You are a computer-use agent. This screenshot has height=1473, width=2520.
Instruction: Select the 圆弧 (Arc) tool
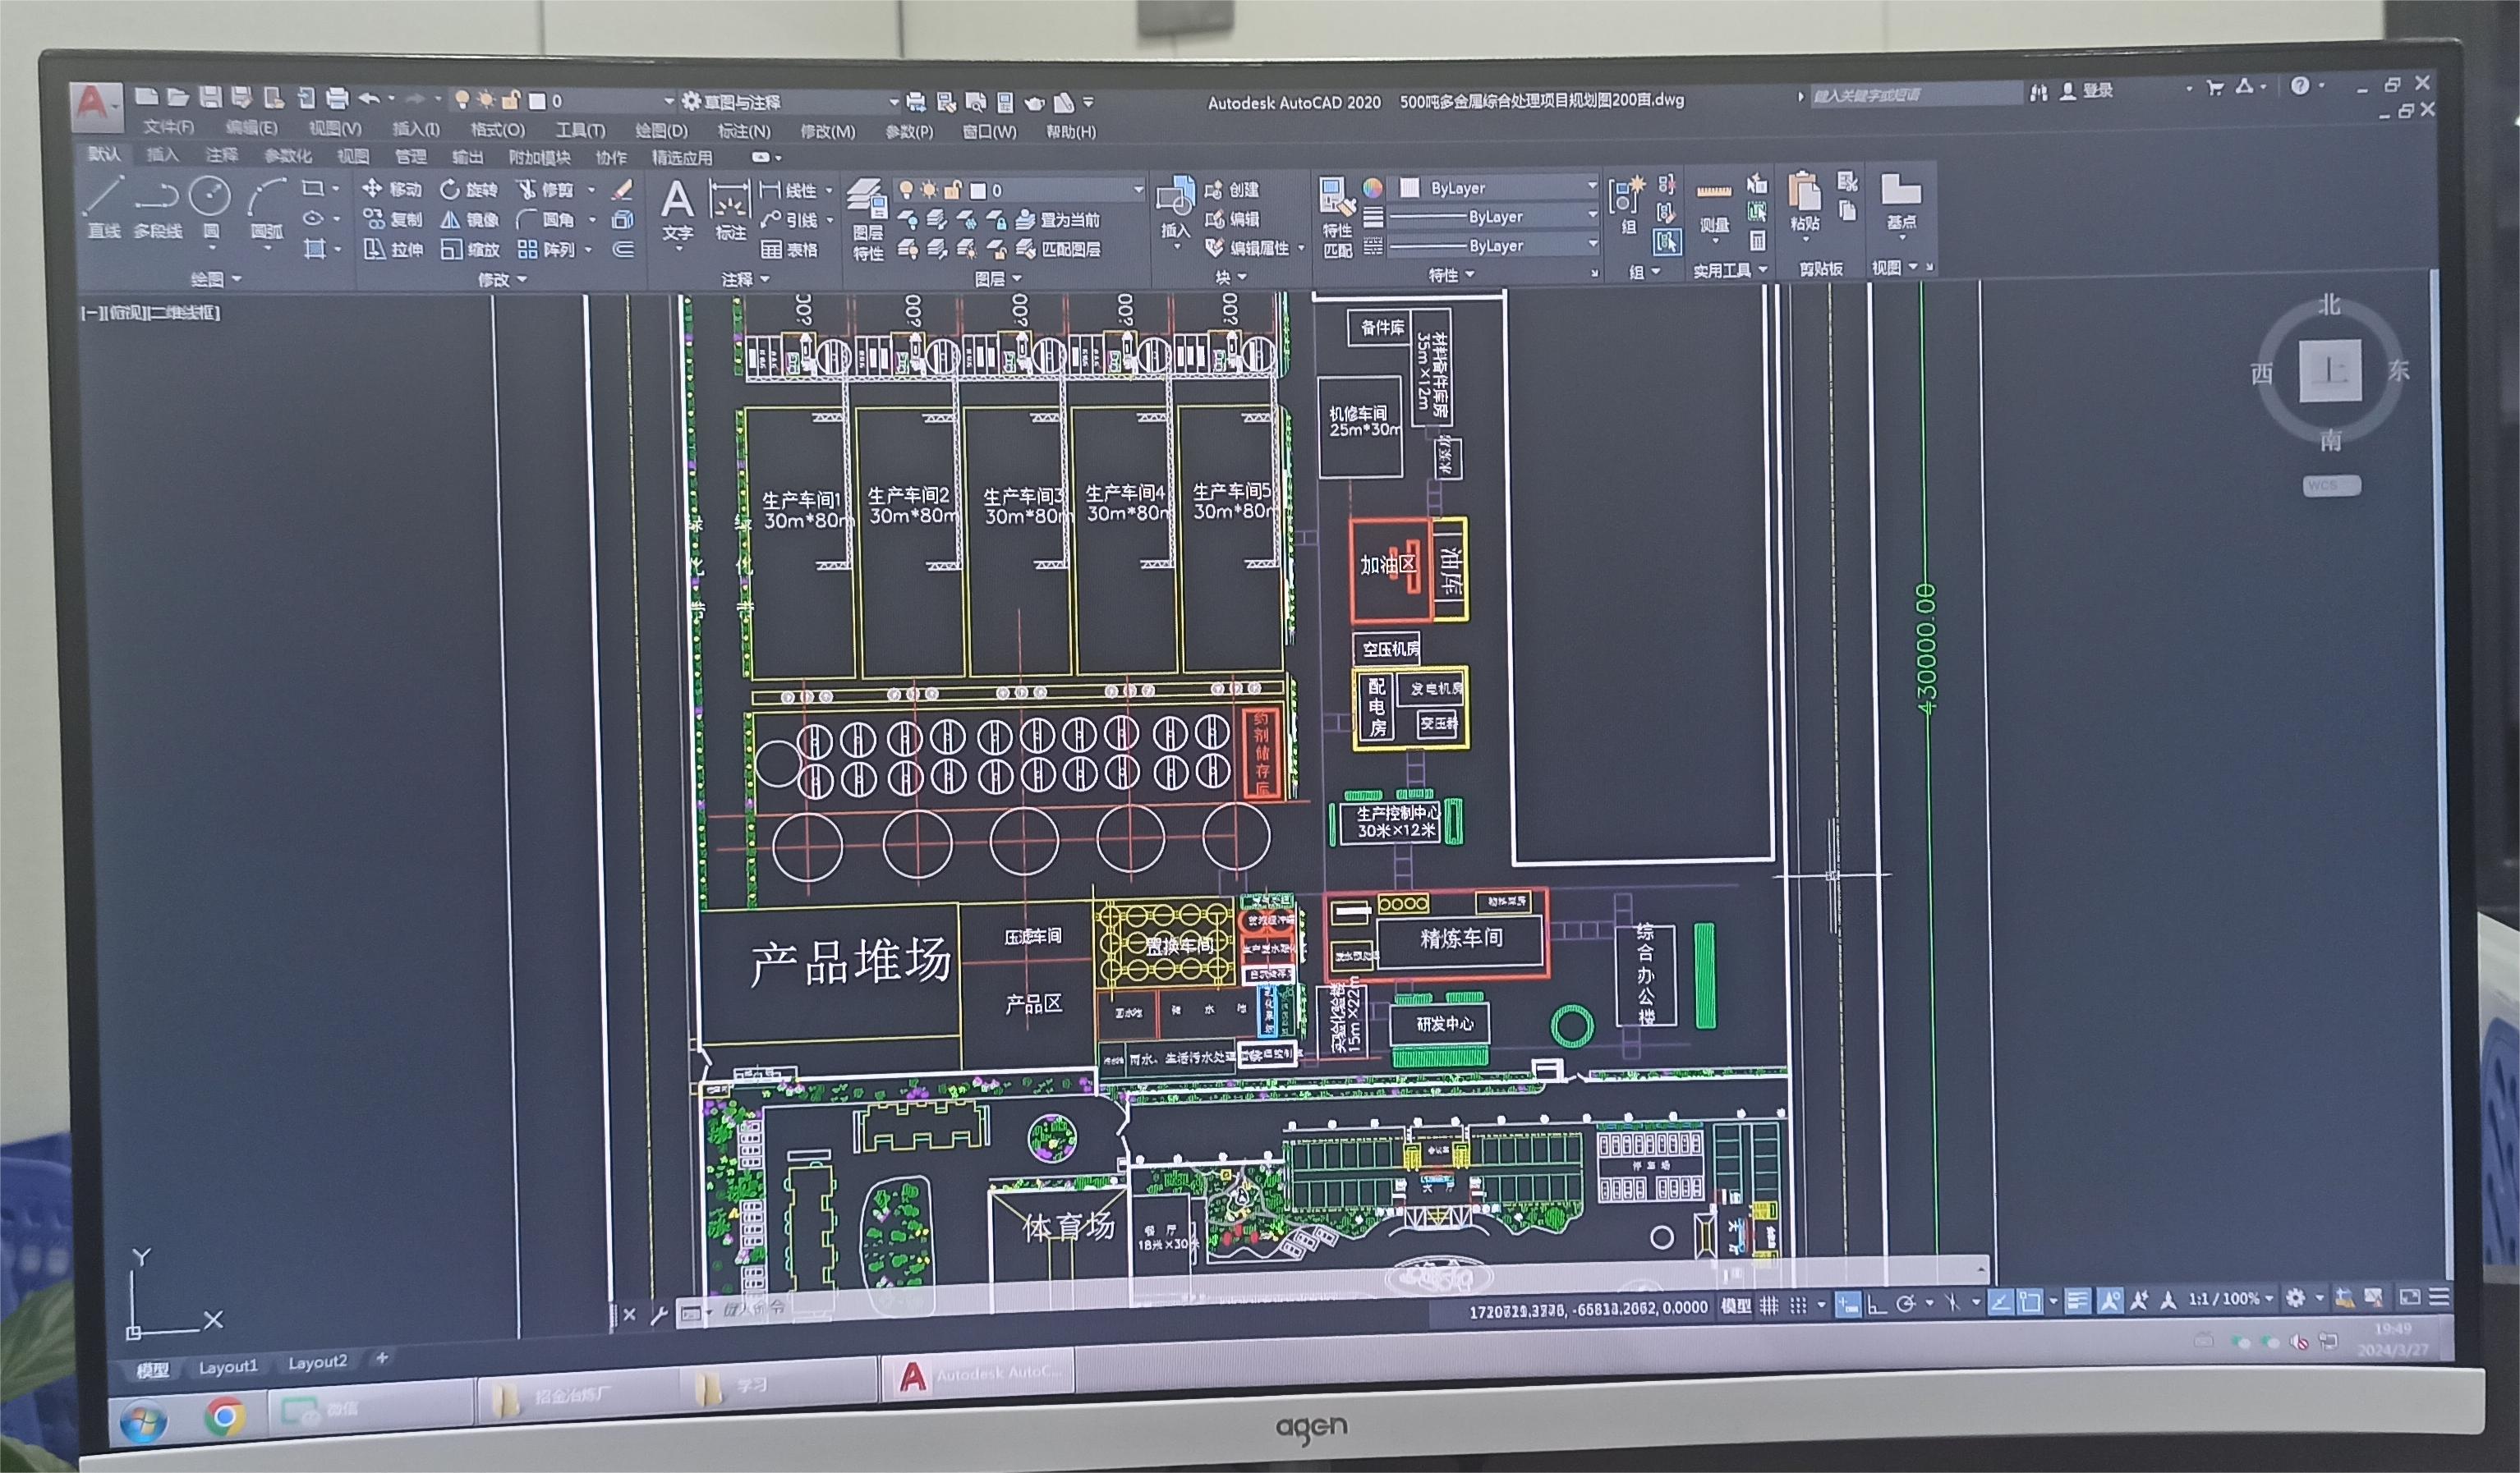pyautogui.click(x=266, y=207)
